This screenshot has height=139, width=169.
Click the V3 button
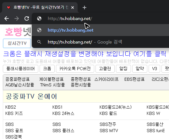pos(154,69)
